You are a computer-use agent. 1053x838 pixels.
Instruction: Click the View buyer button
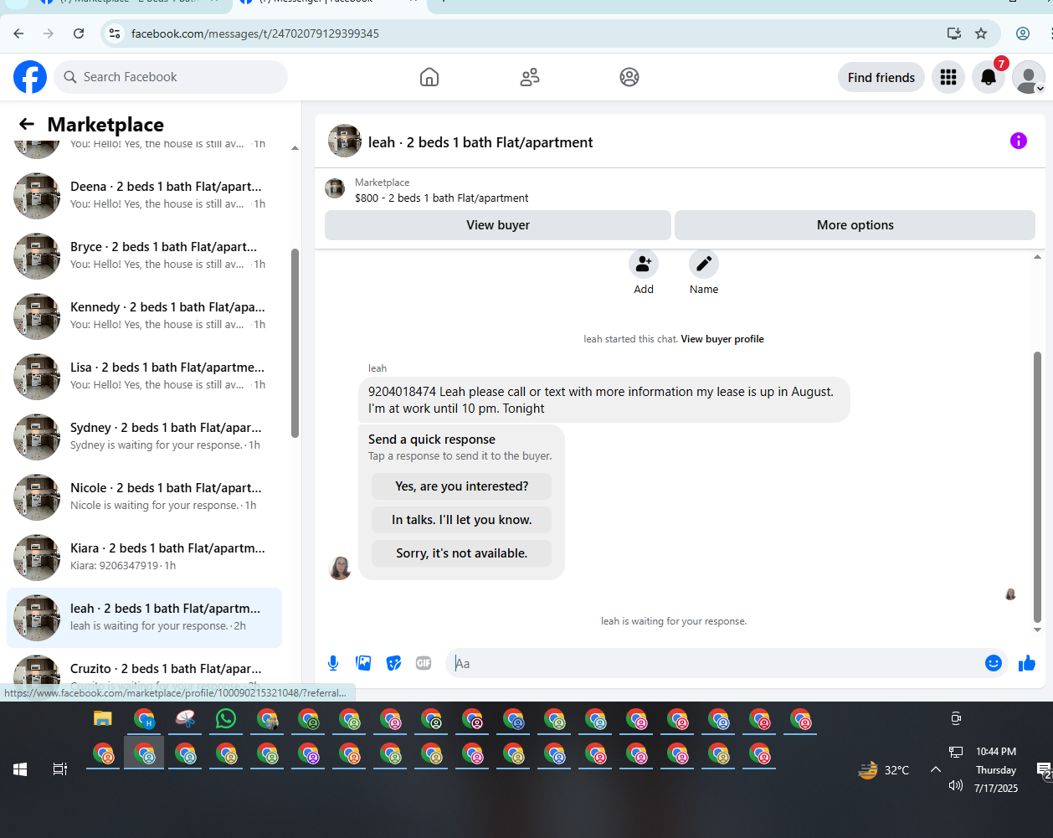pyautogui.click(x=498, y=225)
